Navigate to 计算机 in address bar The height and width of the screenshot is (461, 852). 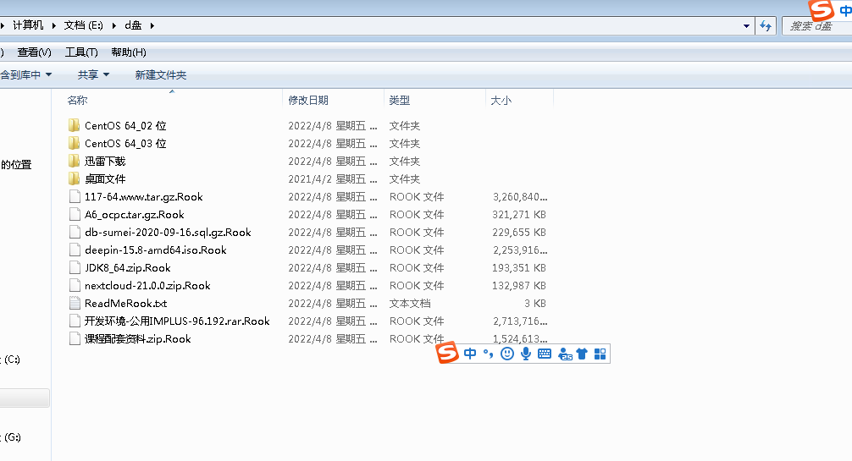(x=28, y=25)
